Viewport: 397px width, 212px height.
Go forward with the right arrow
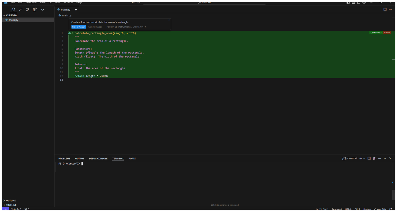tap(139, 2)
